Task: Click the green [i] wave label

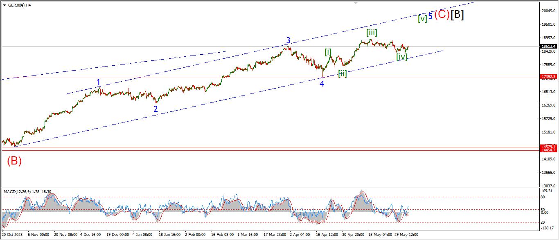Action: tap(328, 52)
